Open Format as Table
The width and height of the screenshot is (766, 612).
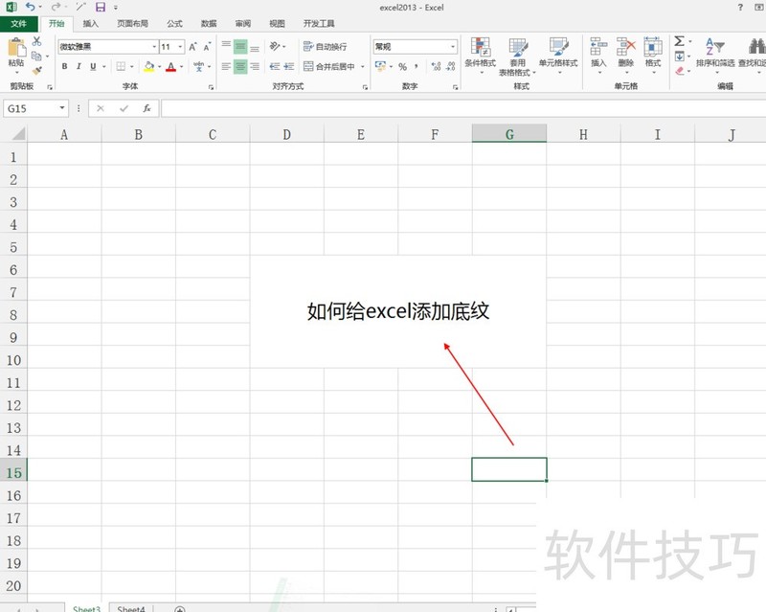coord(517,57)
